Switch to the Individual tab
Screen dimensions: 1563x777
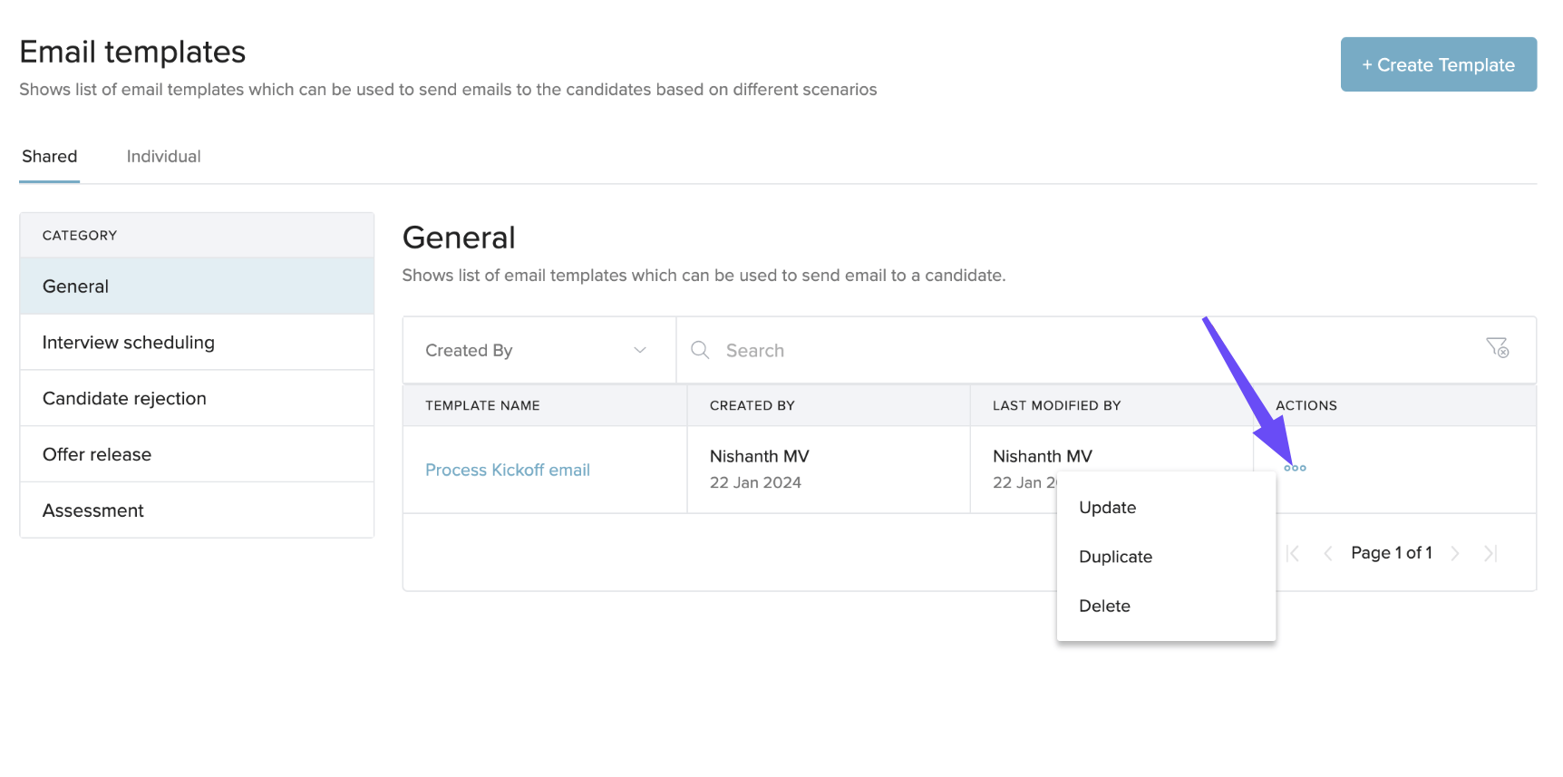click(x=163, y=157)
